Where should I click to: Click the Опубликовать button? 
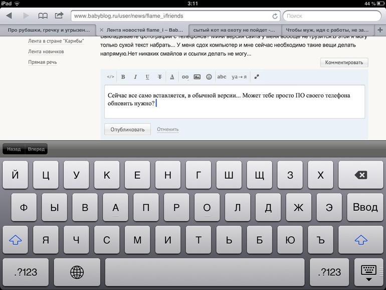(127, 129)
